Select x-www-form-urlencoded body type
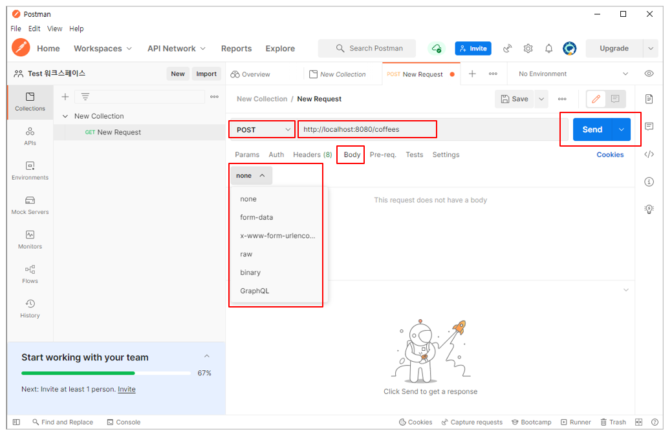This screenshot has height=438, width=672. point(277,236)
